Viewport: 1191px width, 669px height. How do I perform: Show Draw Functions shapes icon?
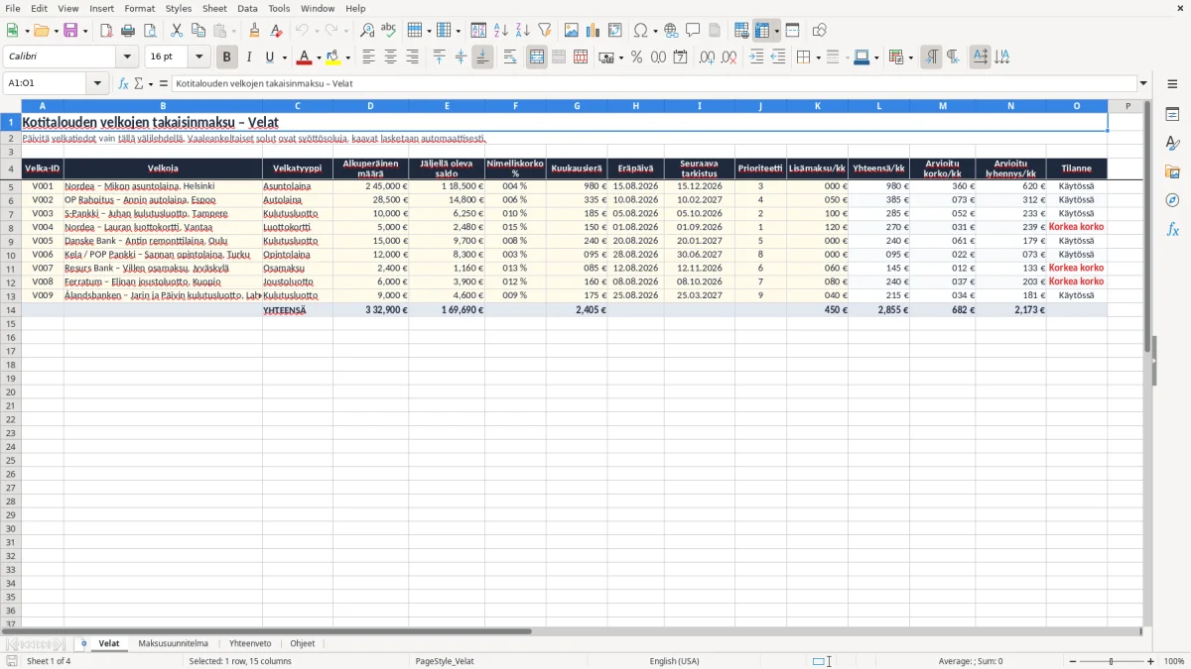[820, 31]
